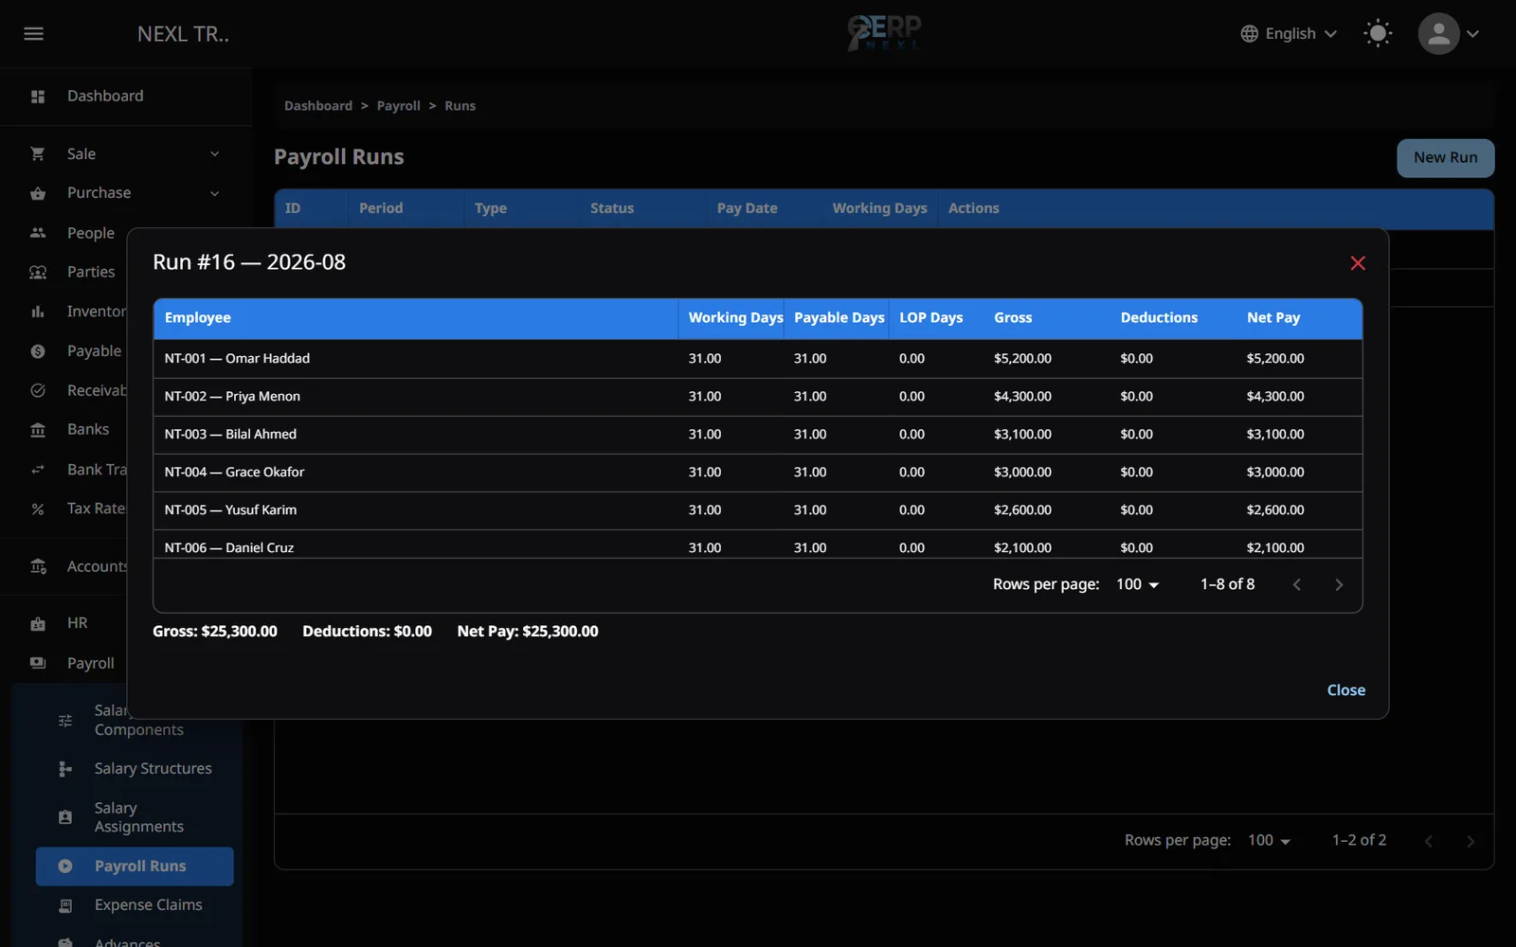Click the Receivable checkmark icon
Screen dimensions: 1516x947
[38, 390]
